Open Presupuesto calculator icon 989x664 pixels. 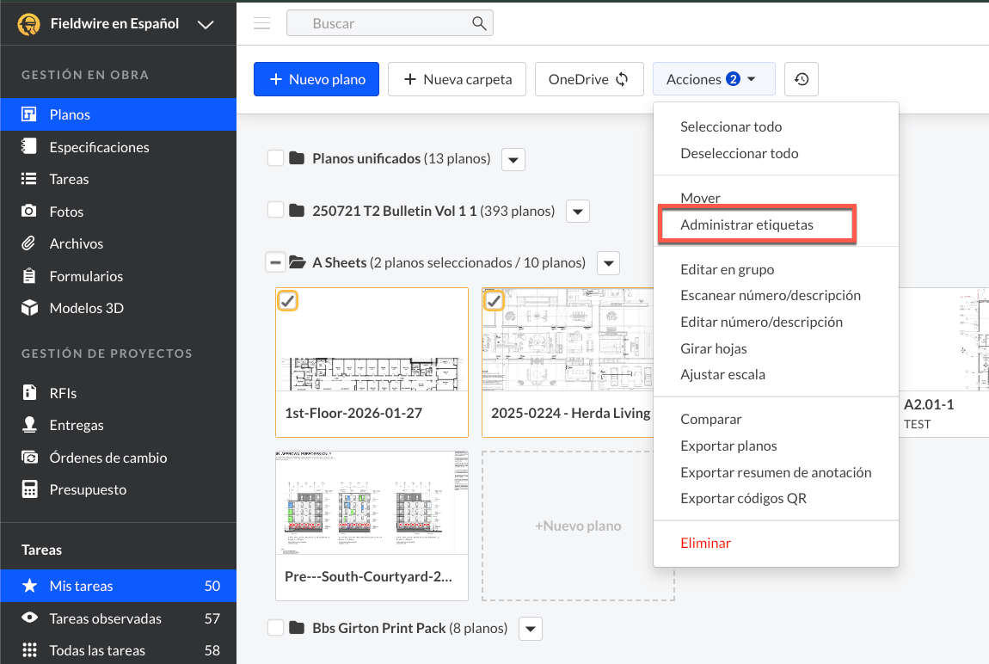[x=29, y=489]
